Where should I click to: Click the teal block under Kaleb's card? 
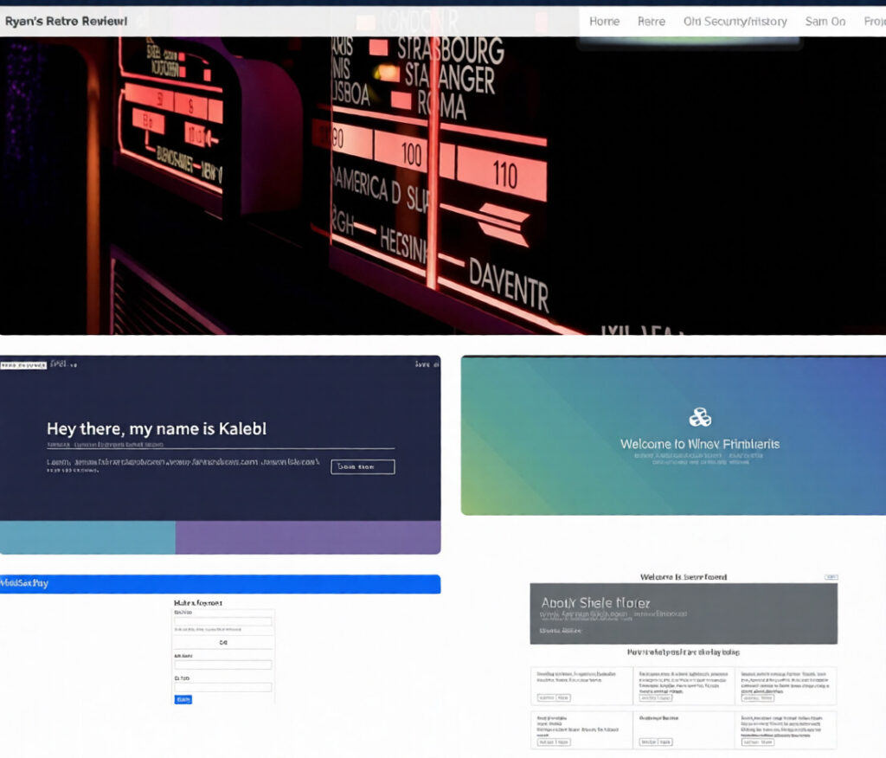87,537
